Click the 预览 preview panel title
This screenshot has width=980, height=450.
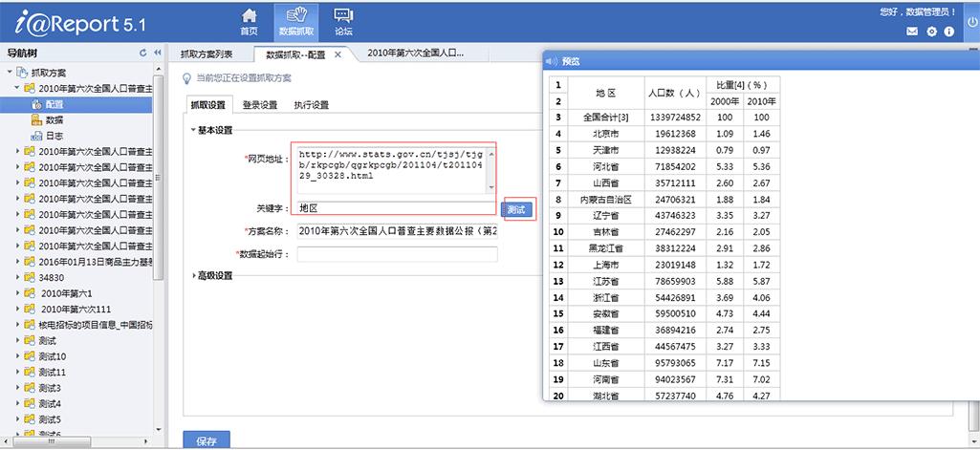coord(571,61)
